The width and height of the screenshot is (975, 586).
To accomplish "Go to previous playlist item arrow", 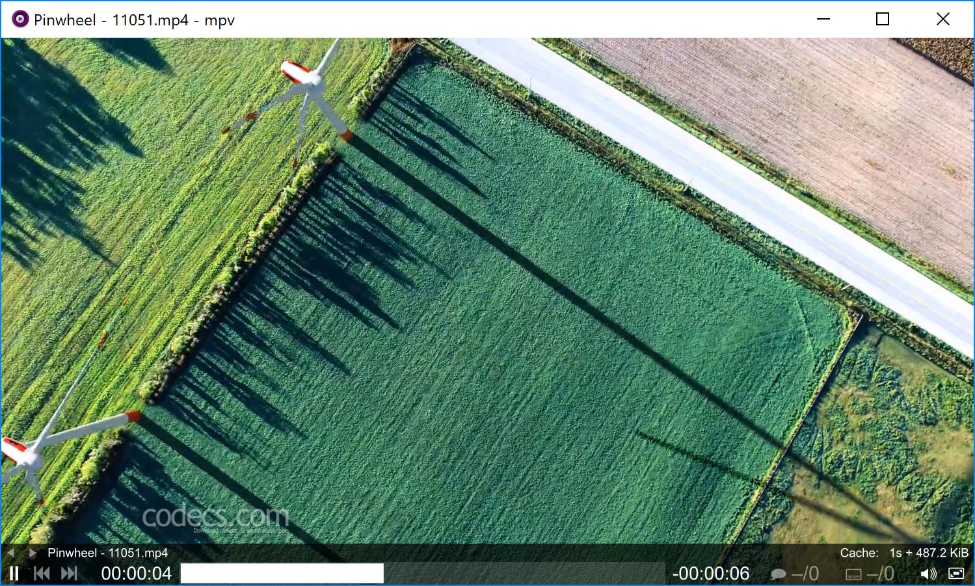I will coord(11,553).
